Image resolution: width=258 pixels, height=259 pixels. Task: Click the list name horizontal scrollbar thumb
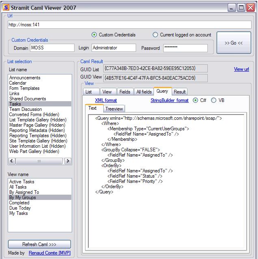pyautogui.click(x=39, y=161)
